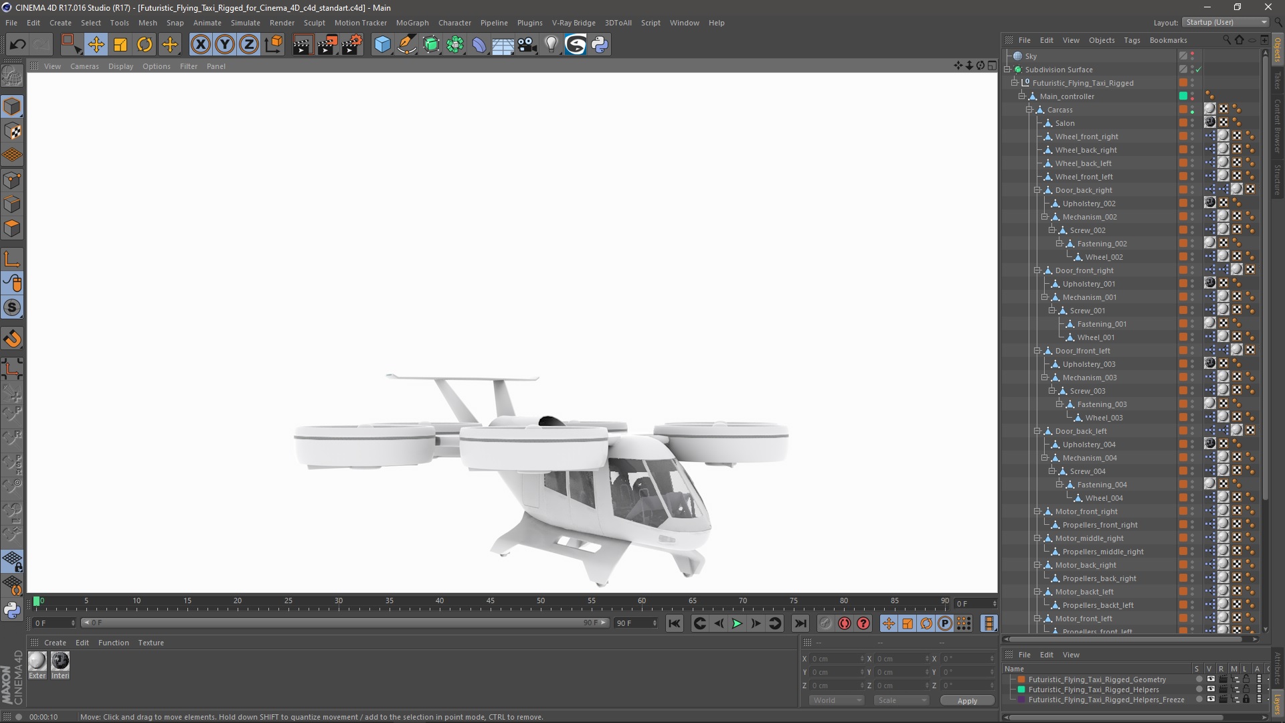This screenshot has width=1285, height=723.
Task: Click the green array/MoGraph icon
Action: point(455,45)
